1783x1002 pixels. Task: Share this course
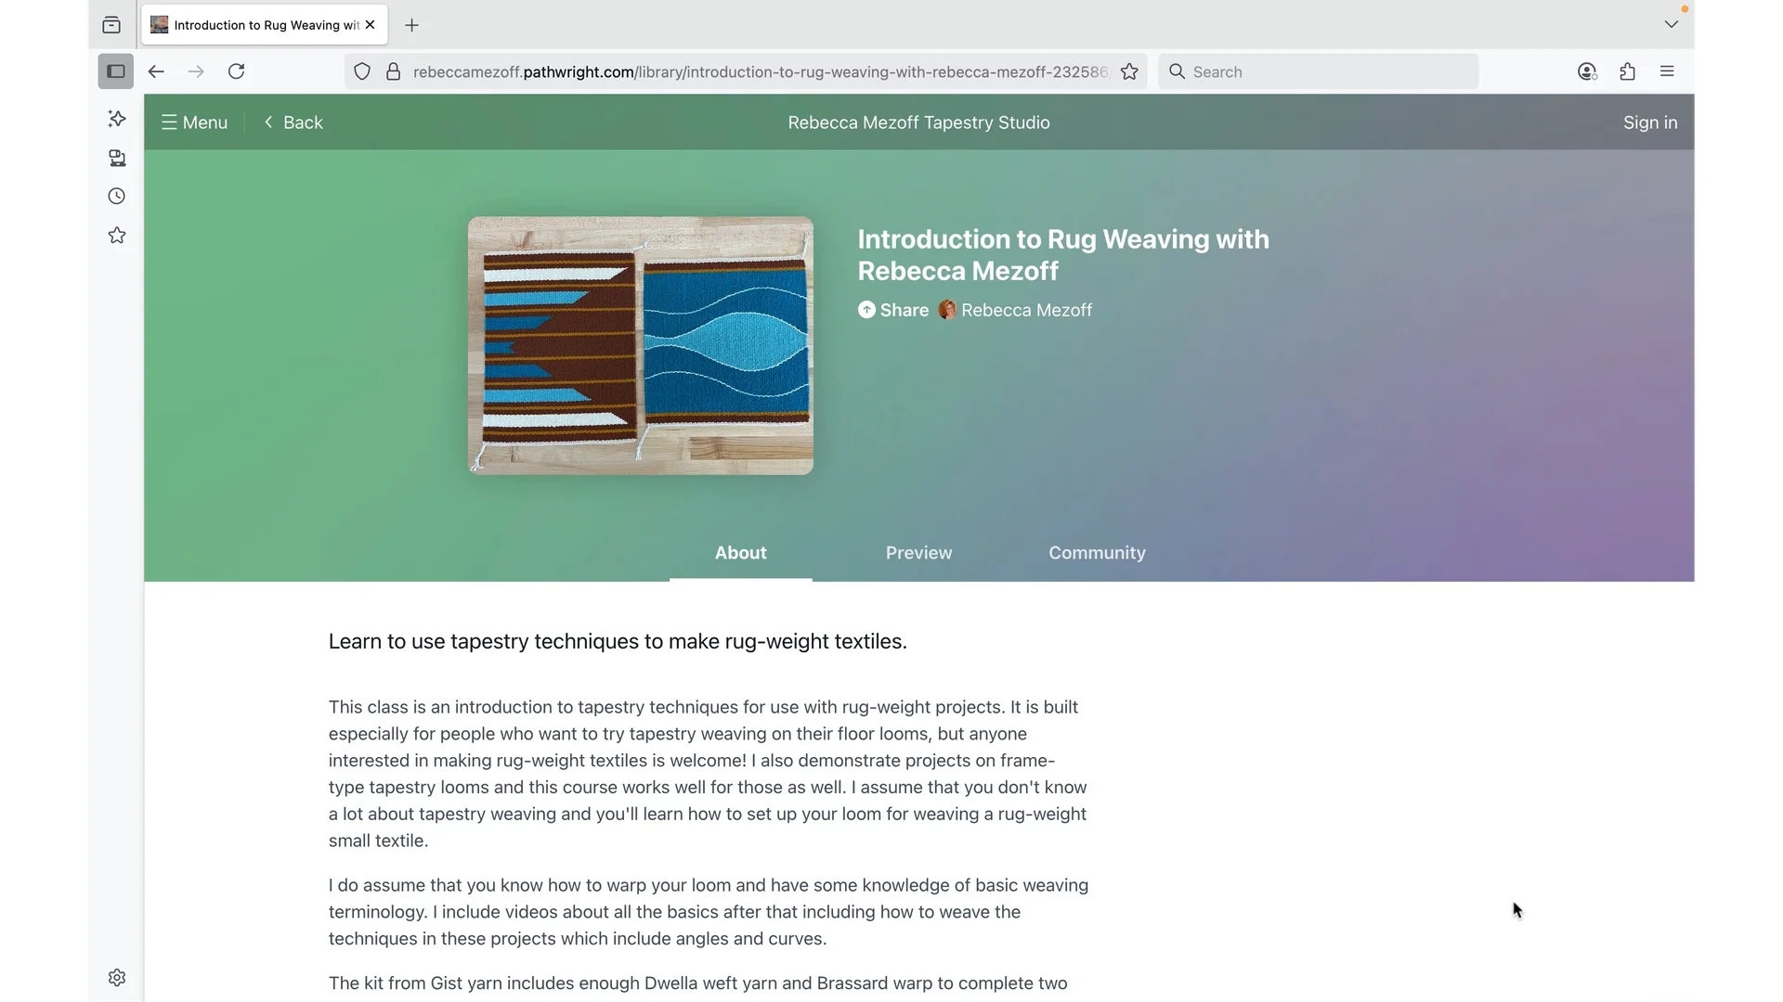(893, 310)
